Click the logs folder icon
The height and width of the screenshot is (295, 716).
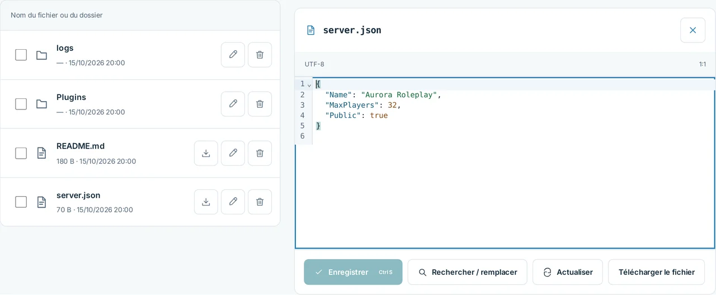(x=41, y=55)
